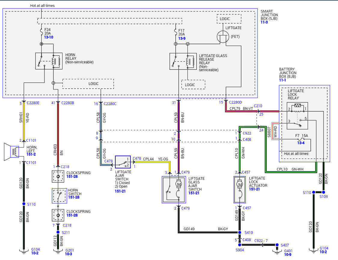
Task: Click the F24 20A fuse symbol
Action: click(x=41, y=32)
